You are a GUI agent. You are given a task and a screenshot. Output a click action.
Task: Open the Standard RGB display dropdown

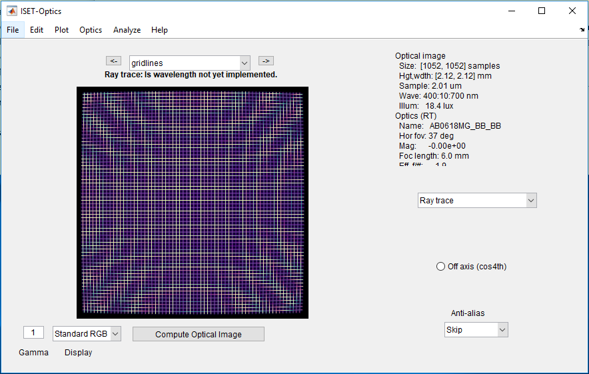point(87,333)
